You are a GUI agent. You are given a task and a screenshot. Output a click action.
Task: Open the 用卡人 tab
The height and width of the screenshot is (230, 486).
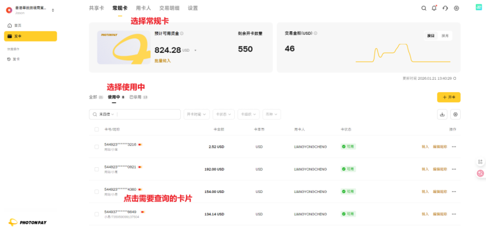(143, 8)
